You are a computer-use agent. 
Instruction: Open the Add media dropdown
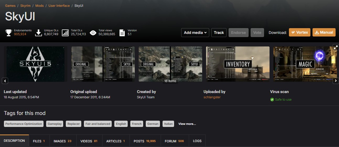tap(195, 33)
